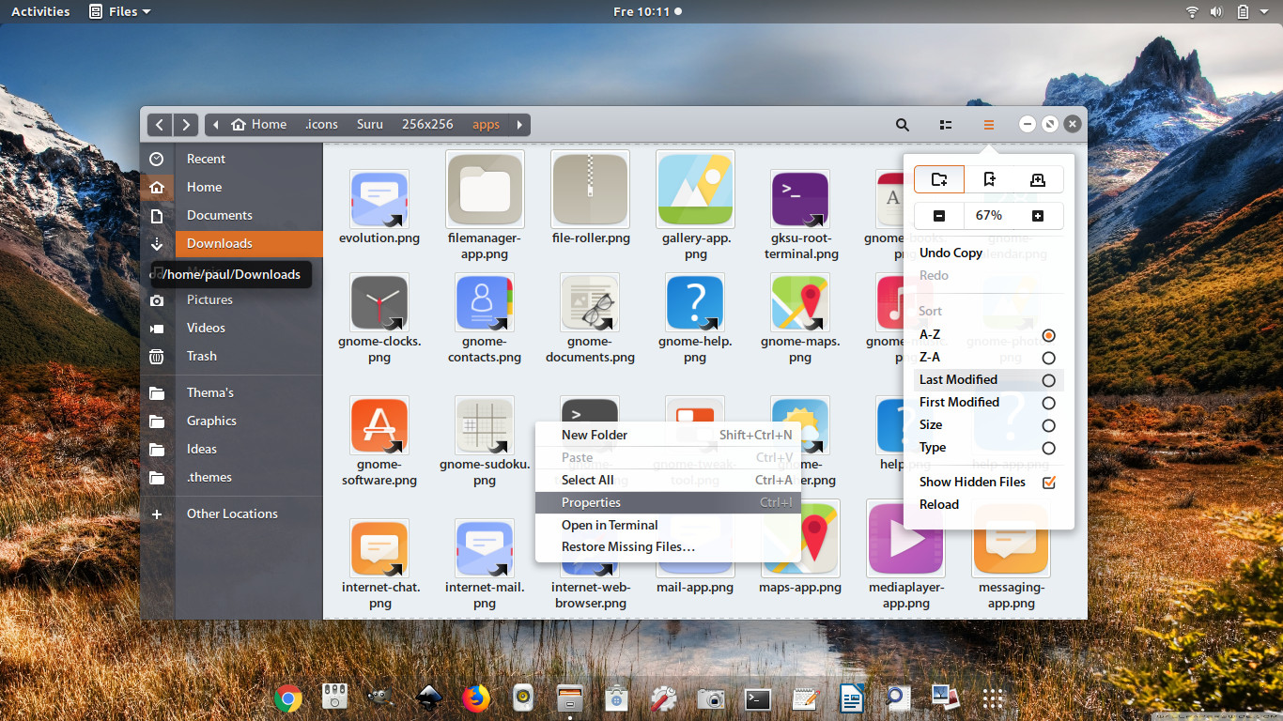Open Documents in the sidebar
Image resolution: width=1283 pixels, height=721 pixels.
[x=231, y=215]
